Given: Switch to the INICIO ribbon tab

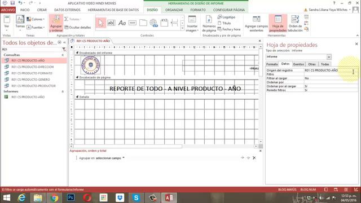Looking at the screenshot, I should tap(25, 10).
